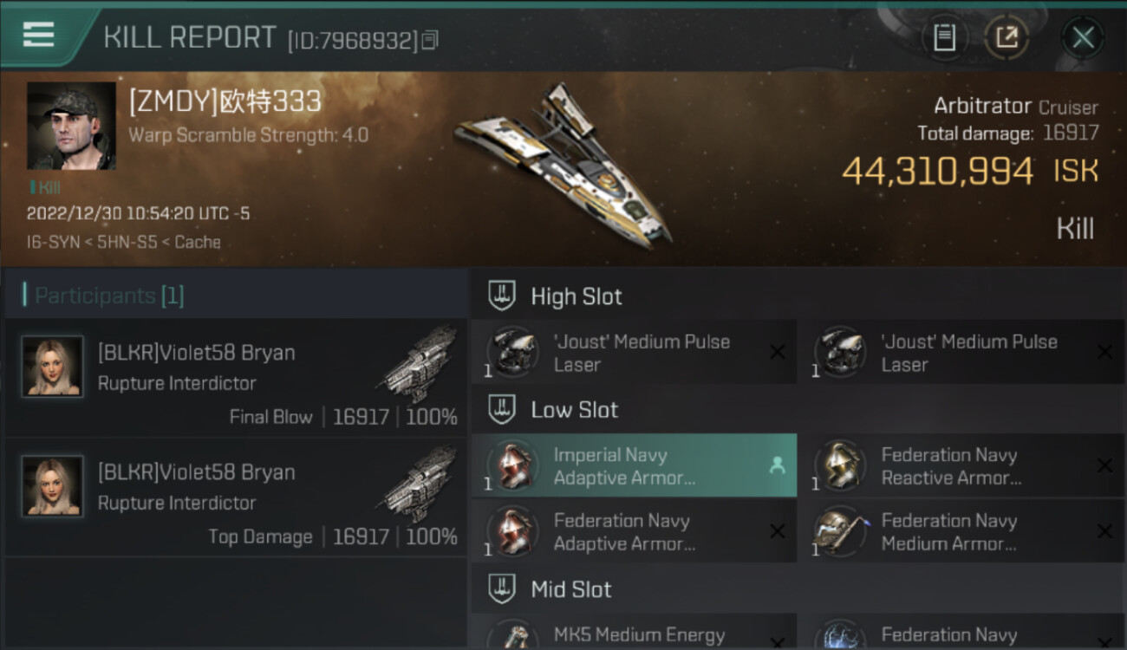The image size is (1127, 650).
Task: Open Final Blow pilot Violet58 Bryan portrait
Action: [x=53, y=367]
